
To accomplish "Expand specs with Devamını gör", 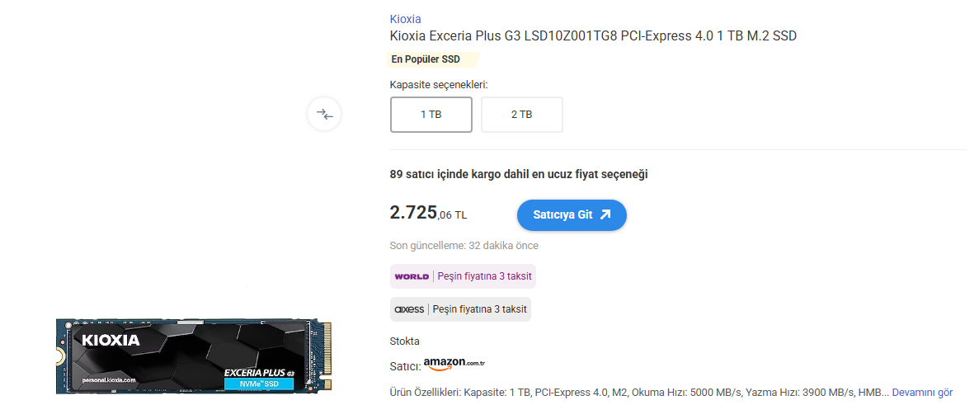I will 922,393.
